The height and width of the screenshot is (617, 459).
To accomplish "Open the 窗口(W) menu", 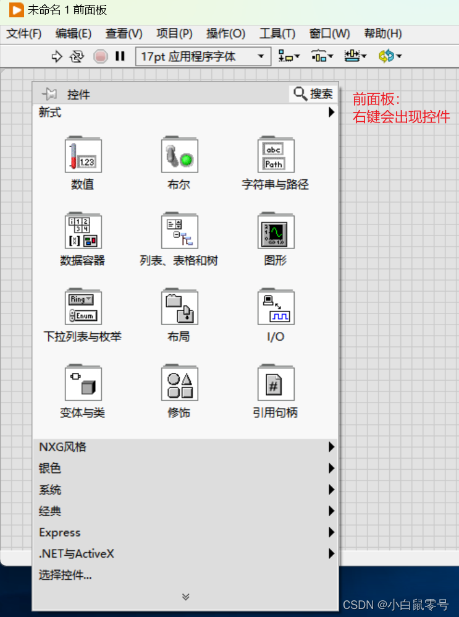I will [329, 33].
